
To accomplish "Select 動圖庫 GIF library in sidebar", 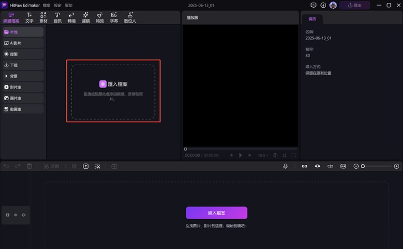I will tap(23, 109).
